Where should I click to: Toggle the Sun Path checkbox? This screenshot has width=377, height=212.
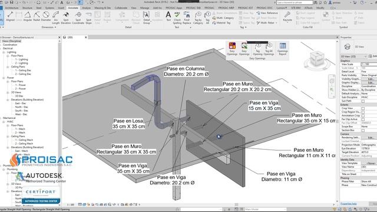point(363,101)
